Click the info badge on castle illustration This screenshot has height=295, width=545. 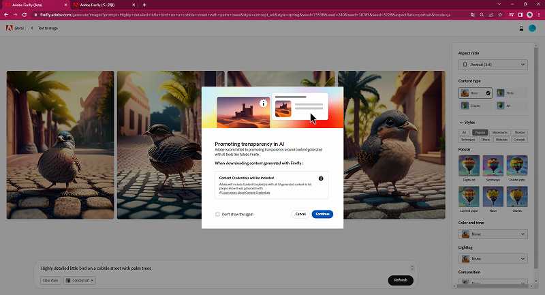264,103
